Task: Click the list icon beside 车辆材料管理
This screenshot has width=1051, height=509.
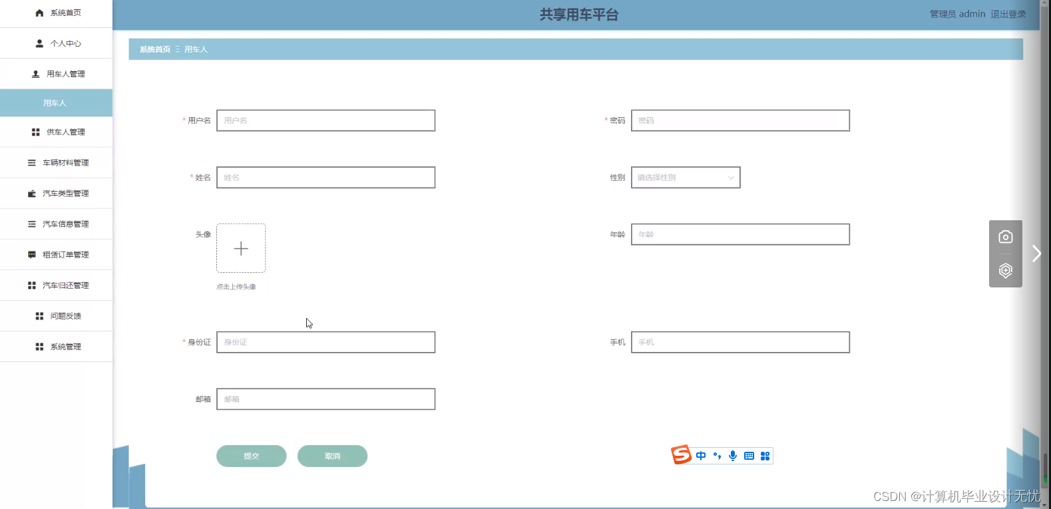Action: 31,163
